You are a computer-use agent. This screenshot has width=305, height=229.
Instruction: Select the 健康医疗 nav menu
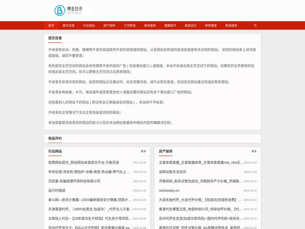pyautogui.click(x=170, y=25)
